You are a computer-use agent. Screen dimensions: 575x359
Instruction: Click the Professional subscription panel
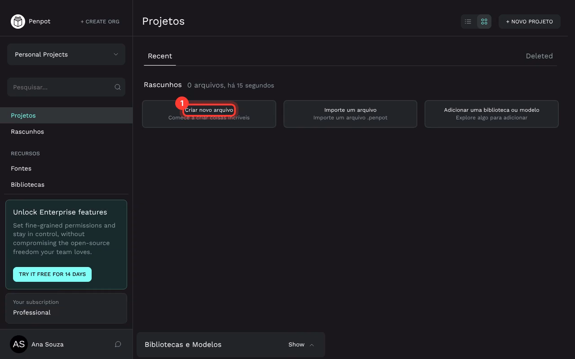click(66, 308)
